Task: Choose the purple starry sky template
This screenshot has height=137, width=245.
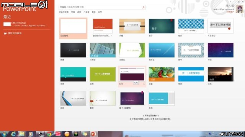Action: point(220,50)
